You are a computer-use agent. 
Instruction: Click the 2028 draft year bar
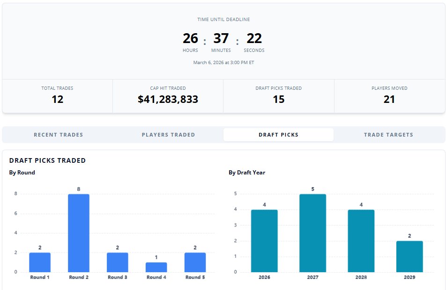point(361,241)
